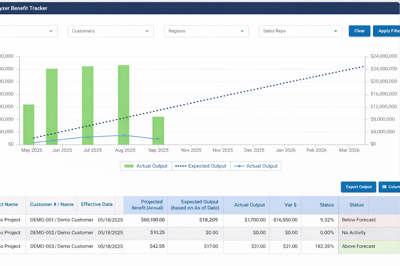This screenshot has height=266, width=400.
Task: Open the Customers filter dropdown
Action: pyautogui.click(x=111, y=31)
